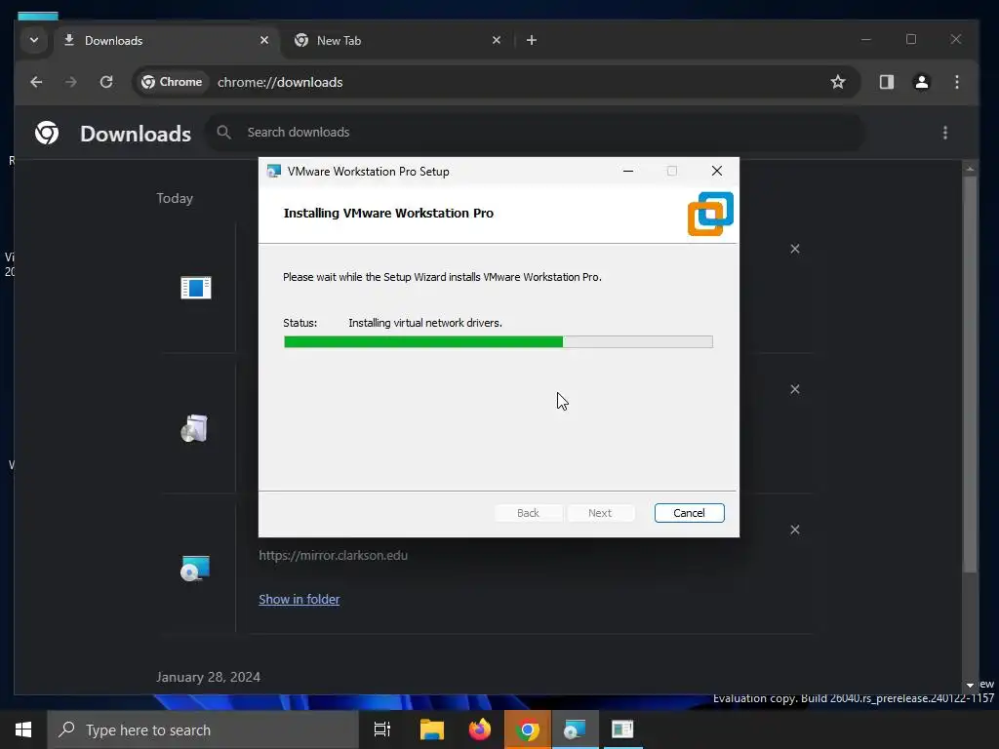Viewport: 999px width, 749px height.
Task: Reload the downloads page
Action: [x=106, y=82]
